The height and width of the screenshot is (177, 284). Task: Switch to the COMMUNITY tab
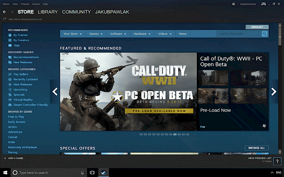click(x=76, y=12)
